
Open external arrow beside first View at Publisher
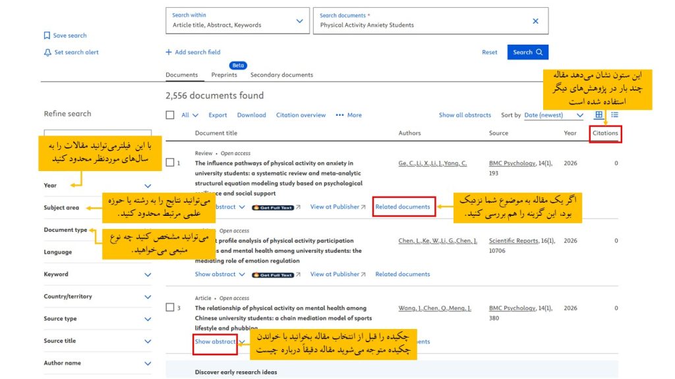point(363,207)
